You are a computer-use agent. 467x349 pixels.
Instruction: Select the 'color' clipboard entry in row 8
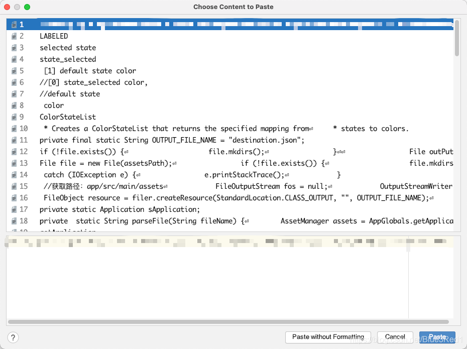(x=230, y=105)
